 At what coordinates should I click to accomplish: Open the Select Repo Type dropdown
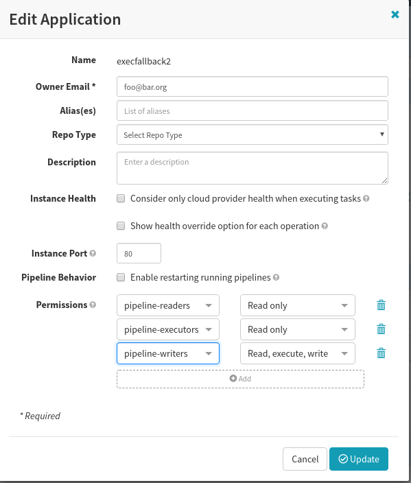coord(253,134)
